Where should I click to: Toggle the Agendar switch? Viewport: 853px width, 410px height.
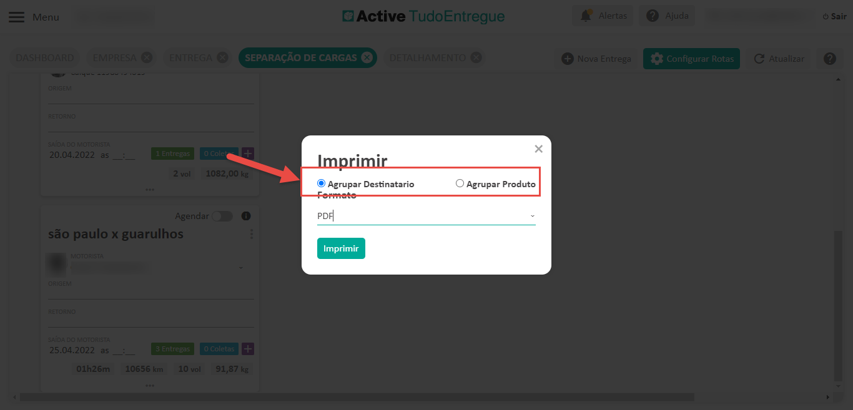pyautogui.click(x=222, y=216)
